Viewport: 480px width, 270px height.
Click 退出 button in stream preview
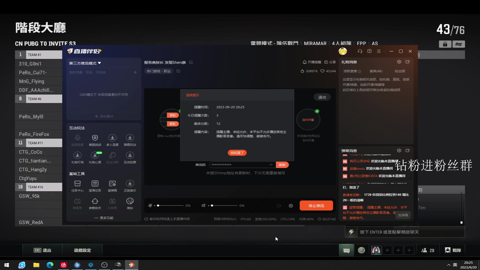click(x=322, y=97)
